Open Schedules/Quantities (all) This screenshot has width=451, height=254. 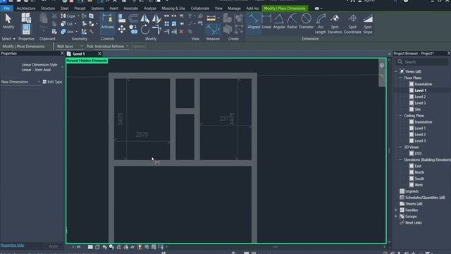pos(425,198)
